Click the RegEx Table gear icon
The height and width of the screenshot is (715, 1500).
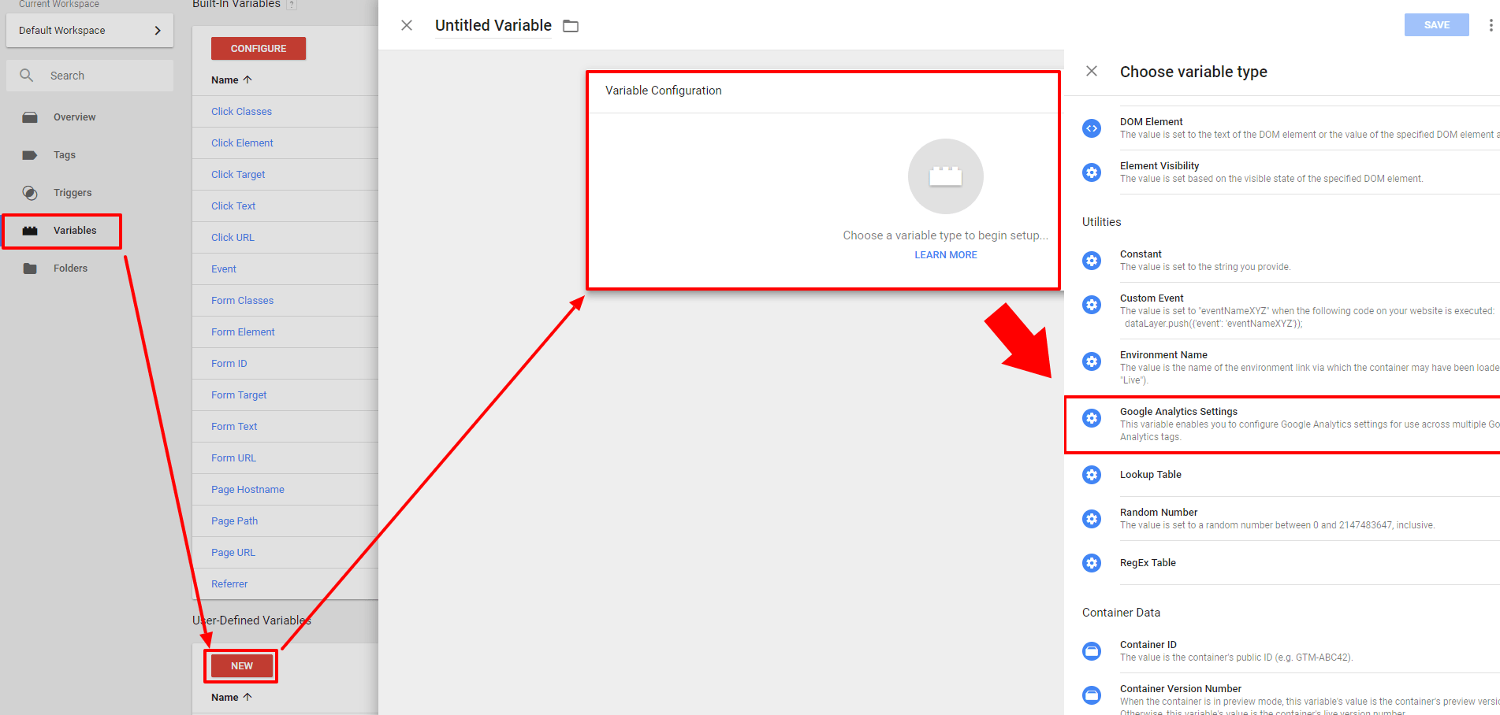(1092, 563)
